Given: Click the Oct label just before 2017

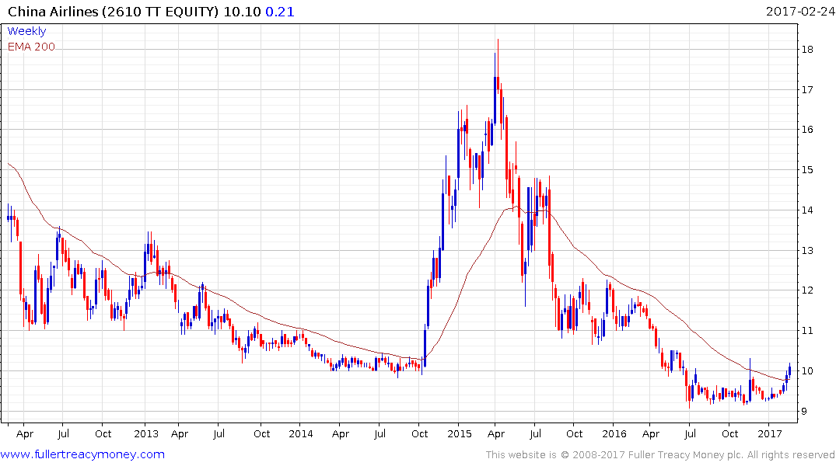Looking at the screenshot, I should 730,433.
